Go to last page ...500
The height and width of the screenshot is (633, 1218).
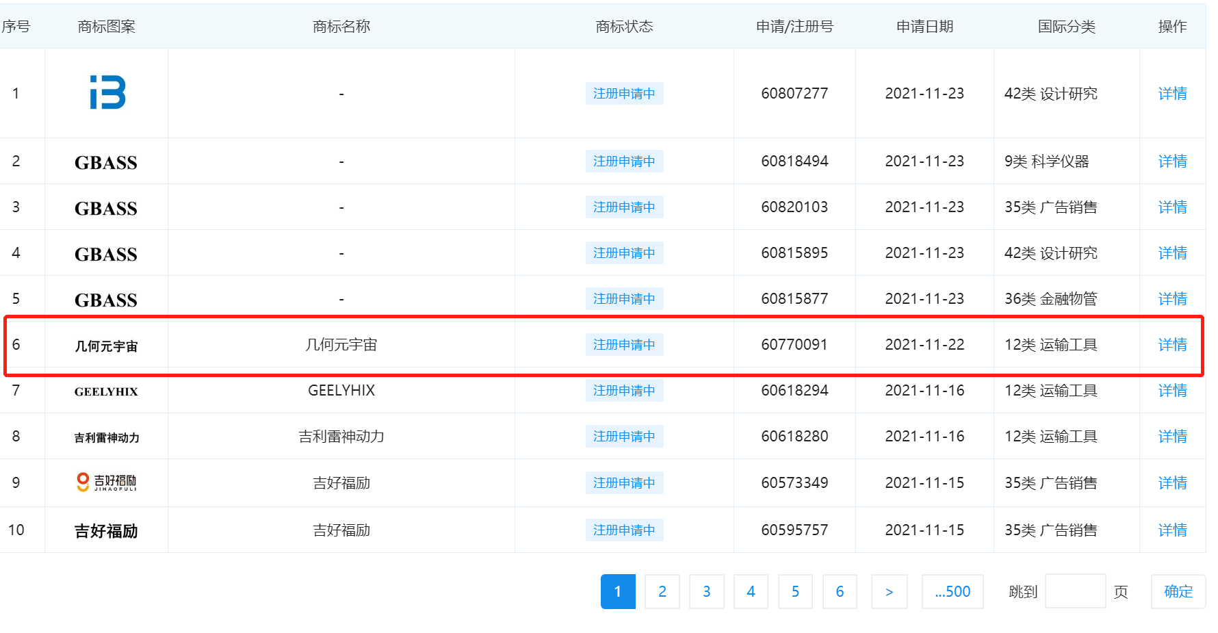click(952, 591)
